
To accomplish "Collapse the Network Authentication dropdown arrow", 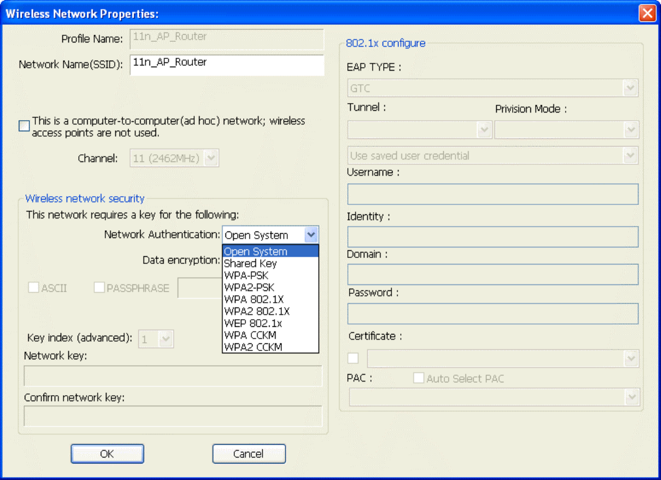I will click(311, 235).
